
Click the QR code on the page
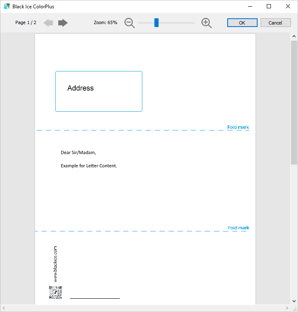point(55,292)
